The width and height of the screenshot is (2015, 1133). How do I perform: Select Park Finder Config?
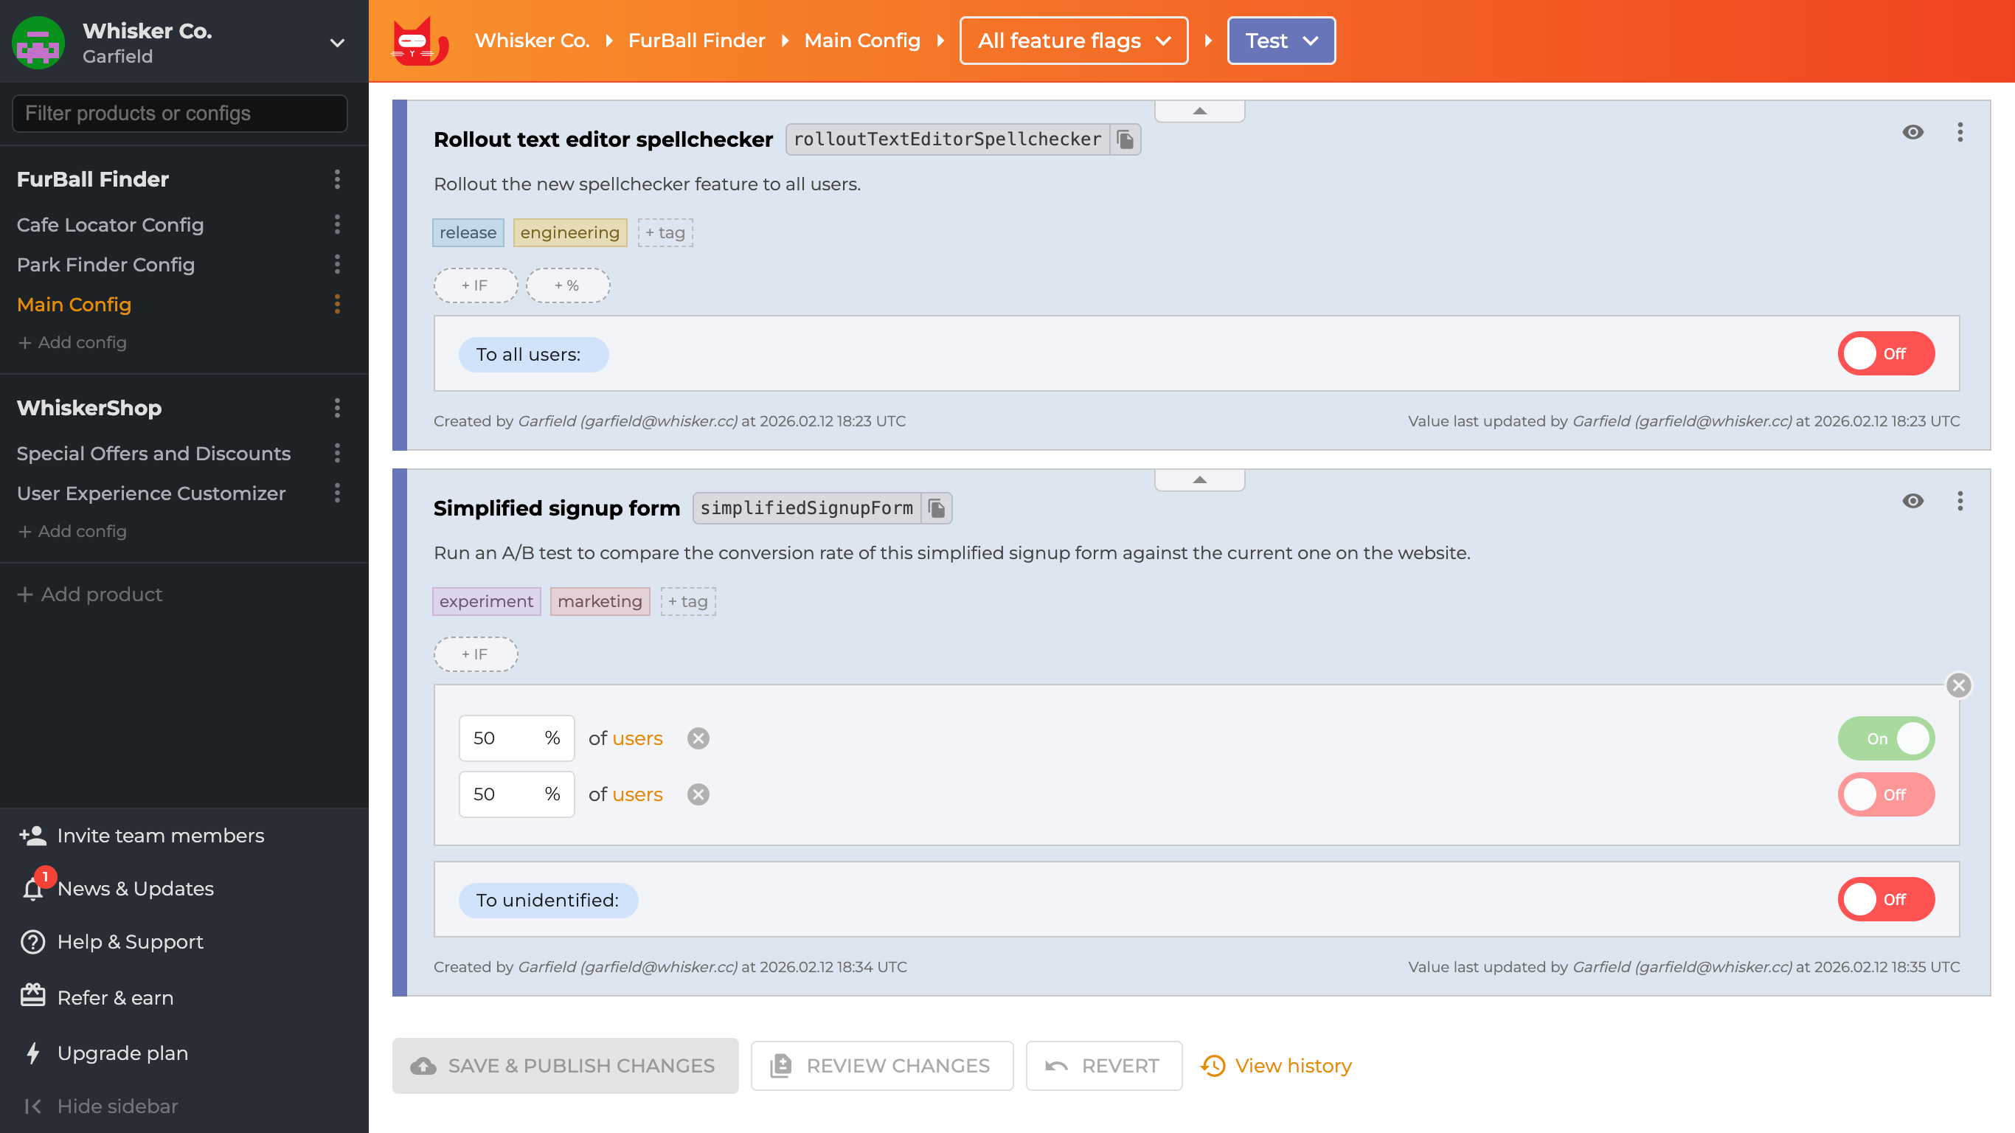[x=105, y=265]
